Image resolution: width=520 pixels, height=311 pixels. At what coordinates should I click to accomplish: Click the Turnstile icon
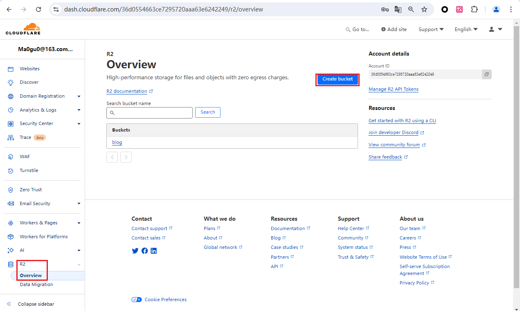click(11, 170)
